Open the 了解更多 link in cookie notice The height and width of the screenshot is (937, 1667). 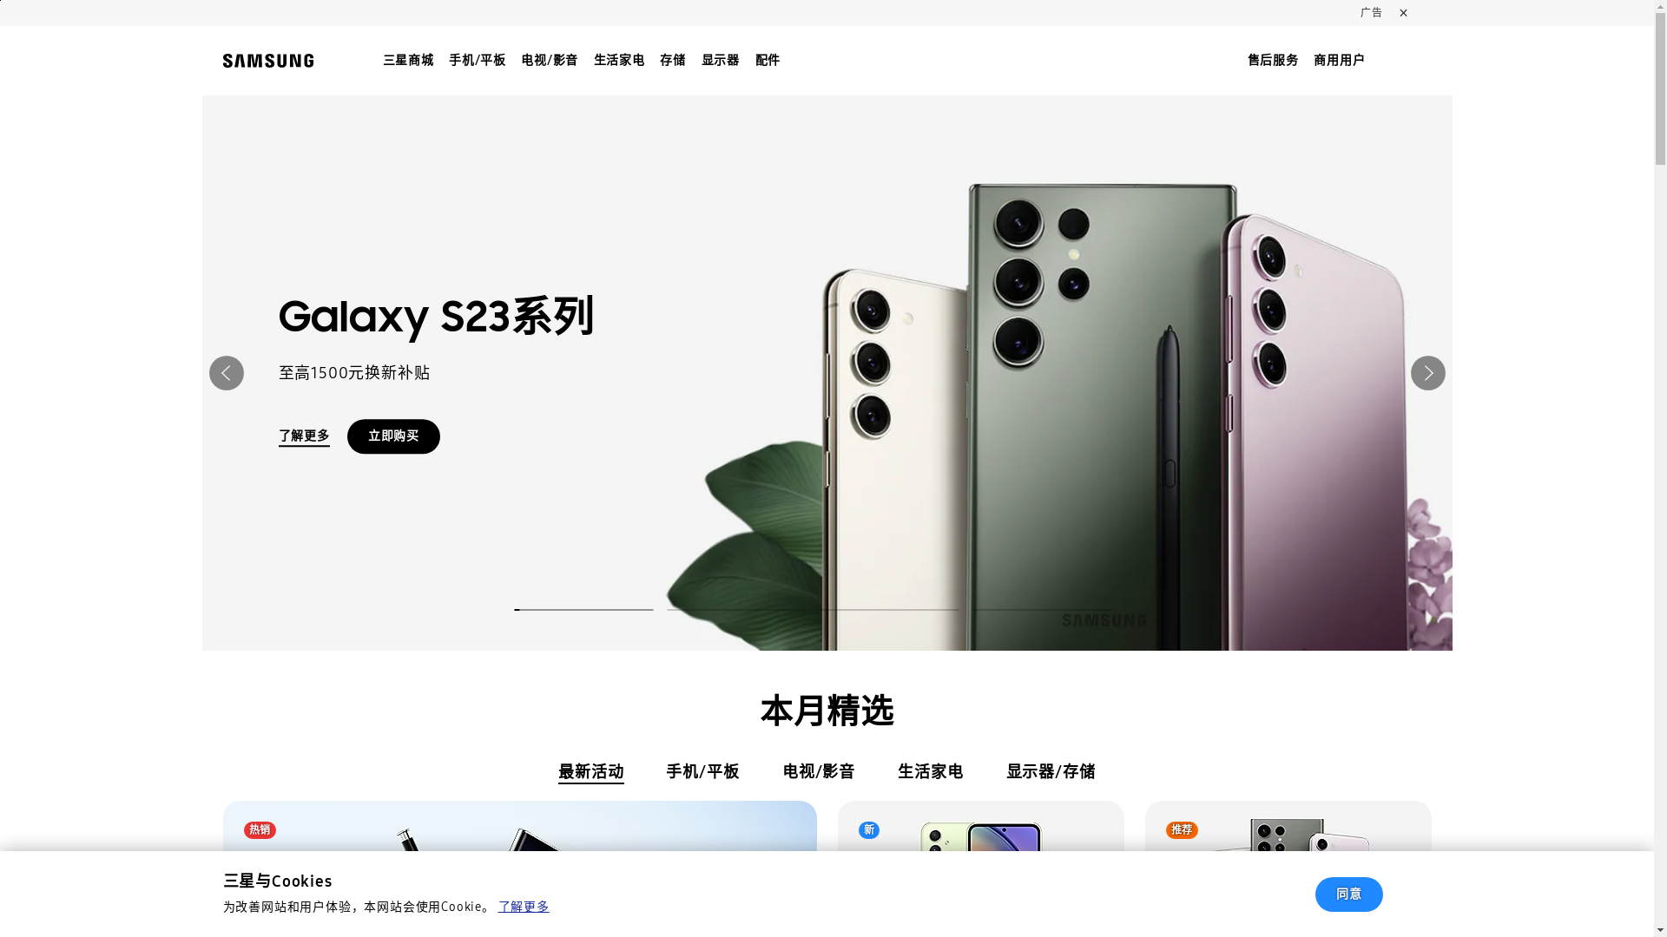524,907
